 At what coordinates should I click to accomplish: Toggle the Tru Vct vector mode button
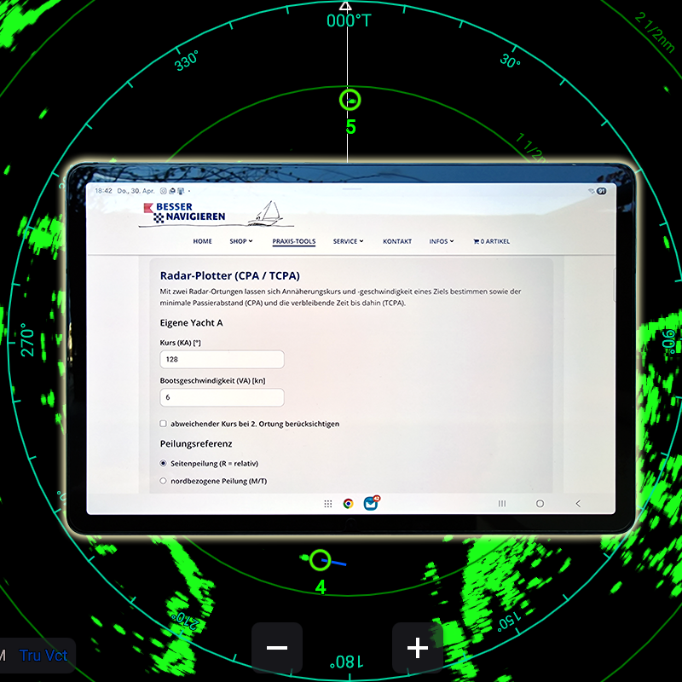pos(43,656)
